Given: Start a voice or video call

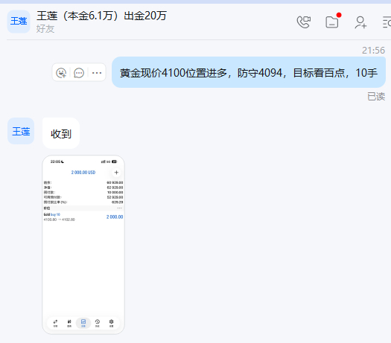Looking at the screenshot, I should pos(303,22).
